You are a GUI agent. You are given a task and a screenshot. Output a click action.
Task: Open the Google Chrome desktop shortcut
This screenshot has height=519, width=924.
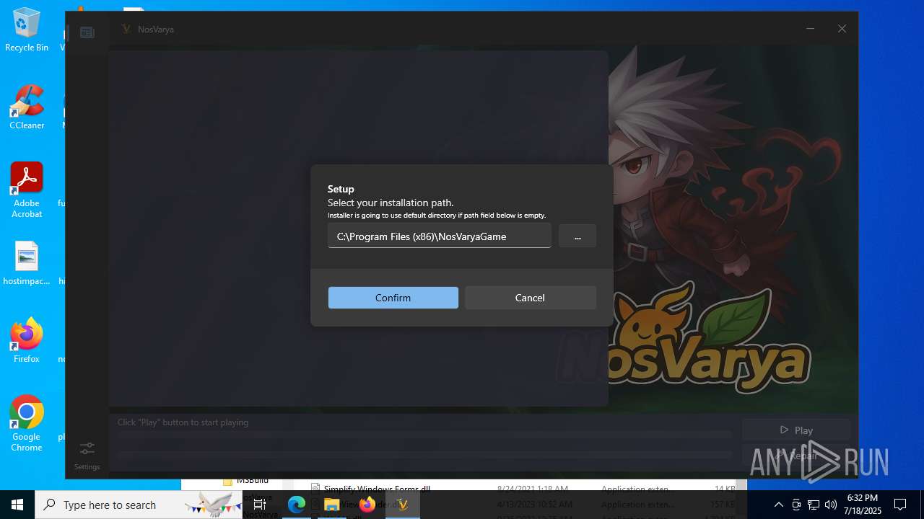point(27,424)
